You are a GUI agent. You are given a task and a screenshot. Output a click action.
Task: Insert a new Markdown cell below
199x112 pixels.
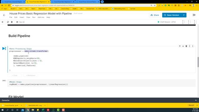click(x=30, y=75)
